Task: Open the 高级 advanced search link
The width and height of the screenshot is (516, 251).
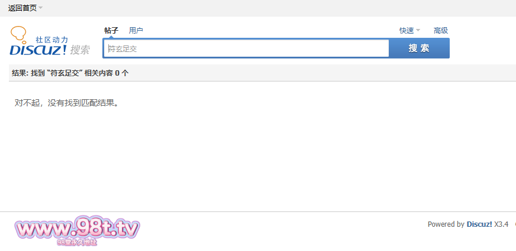Action: coord(441,31)
